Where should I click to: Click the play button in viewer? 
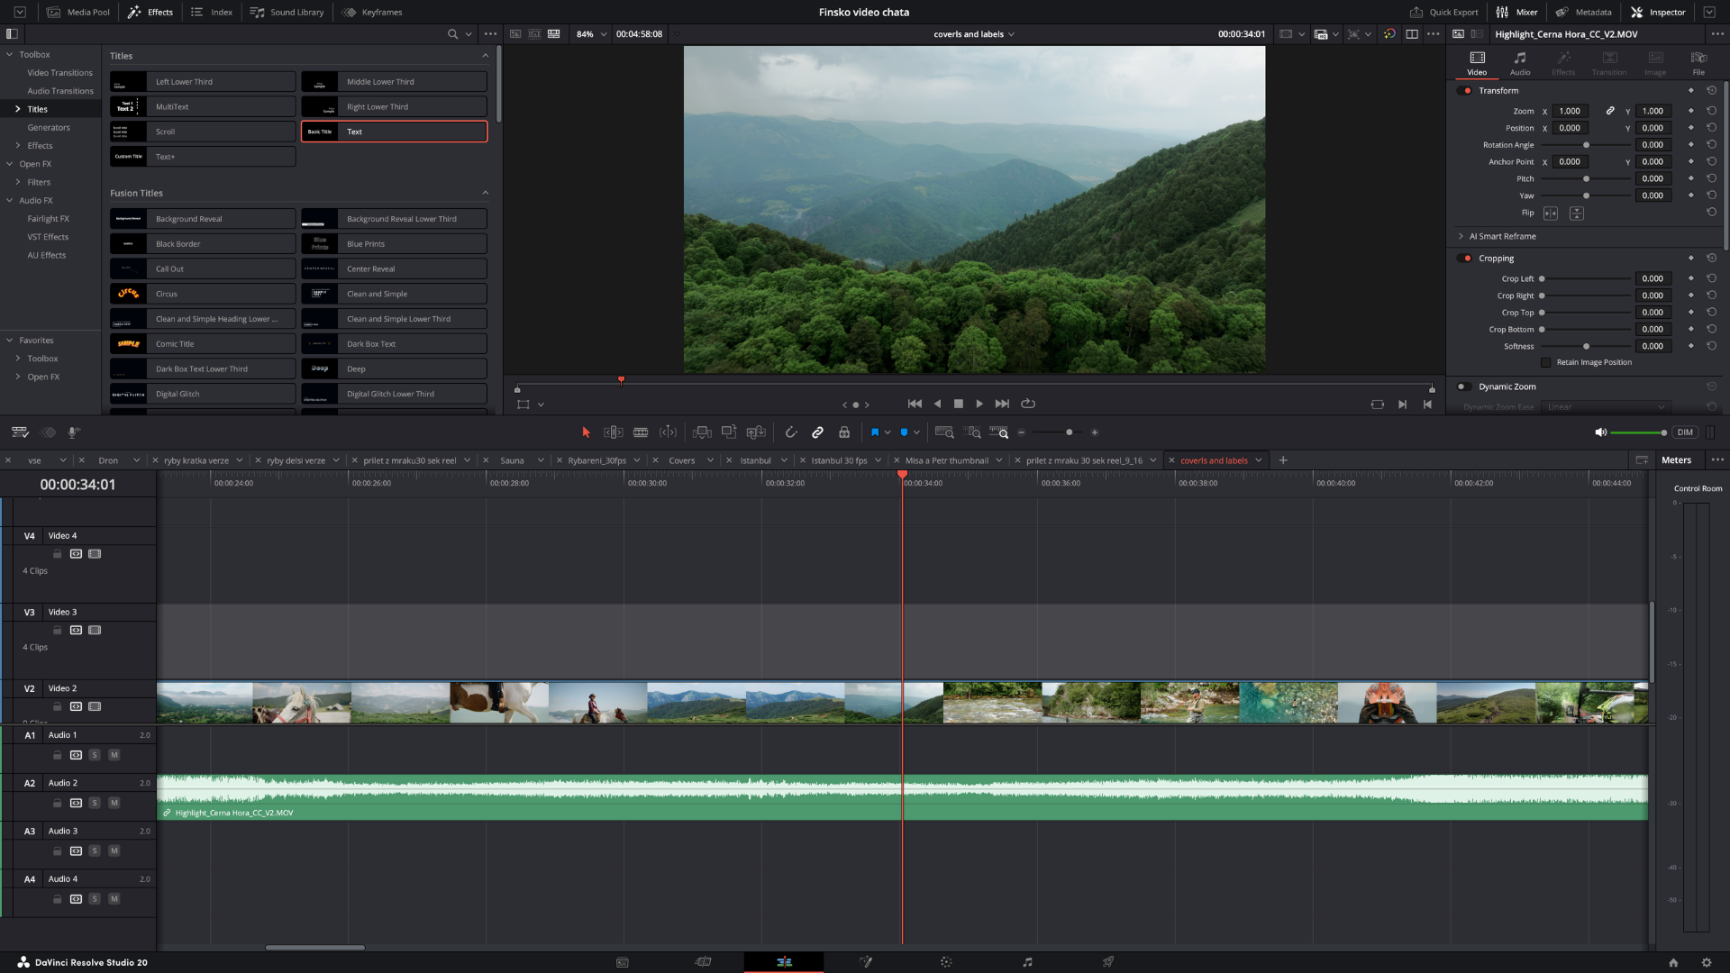pos(979,404)
